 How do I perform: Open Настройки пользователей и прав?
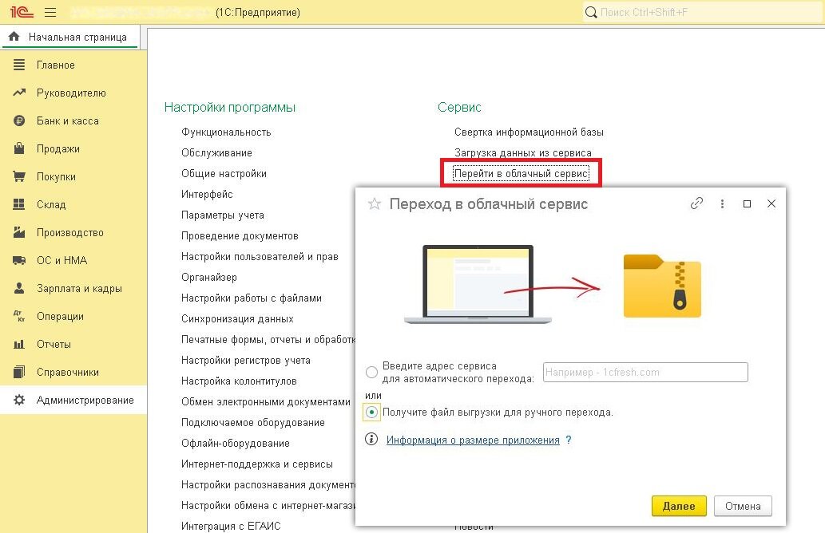(260, 256)
